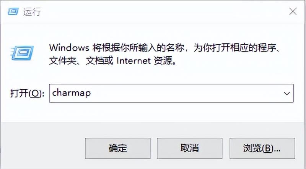The width and height of the screenshot is (306, 169).
Task: Click blank white area below the input box
Action: (156, 113)
